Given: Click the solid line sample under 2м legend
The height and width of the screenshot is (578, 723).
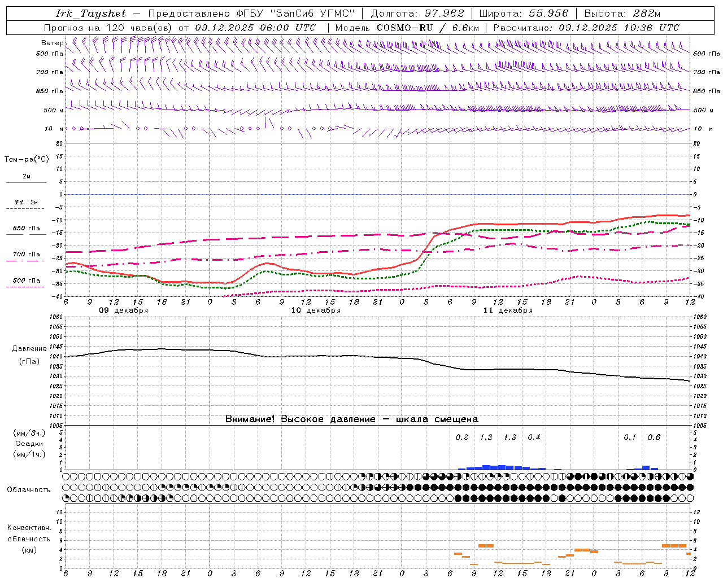Looking at the screenshot, I should pyautogui.click(x=26, y=183).
